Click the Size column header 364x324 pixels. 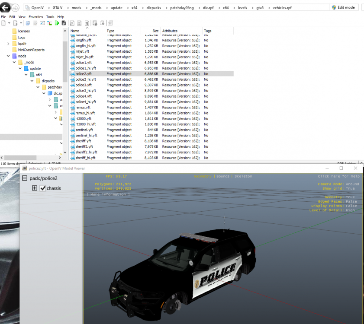click(x=155, y=31)
